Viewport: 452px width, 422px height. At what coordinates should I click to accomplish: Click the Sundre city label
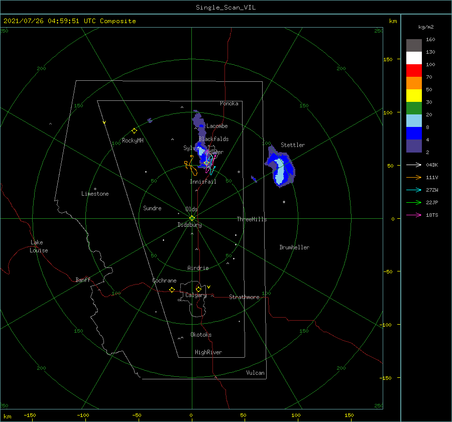(152, 208)
